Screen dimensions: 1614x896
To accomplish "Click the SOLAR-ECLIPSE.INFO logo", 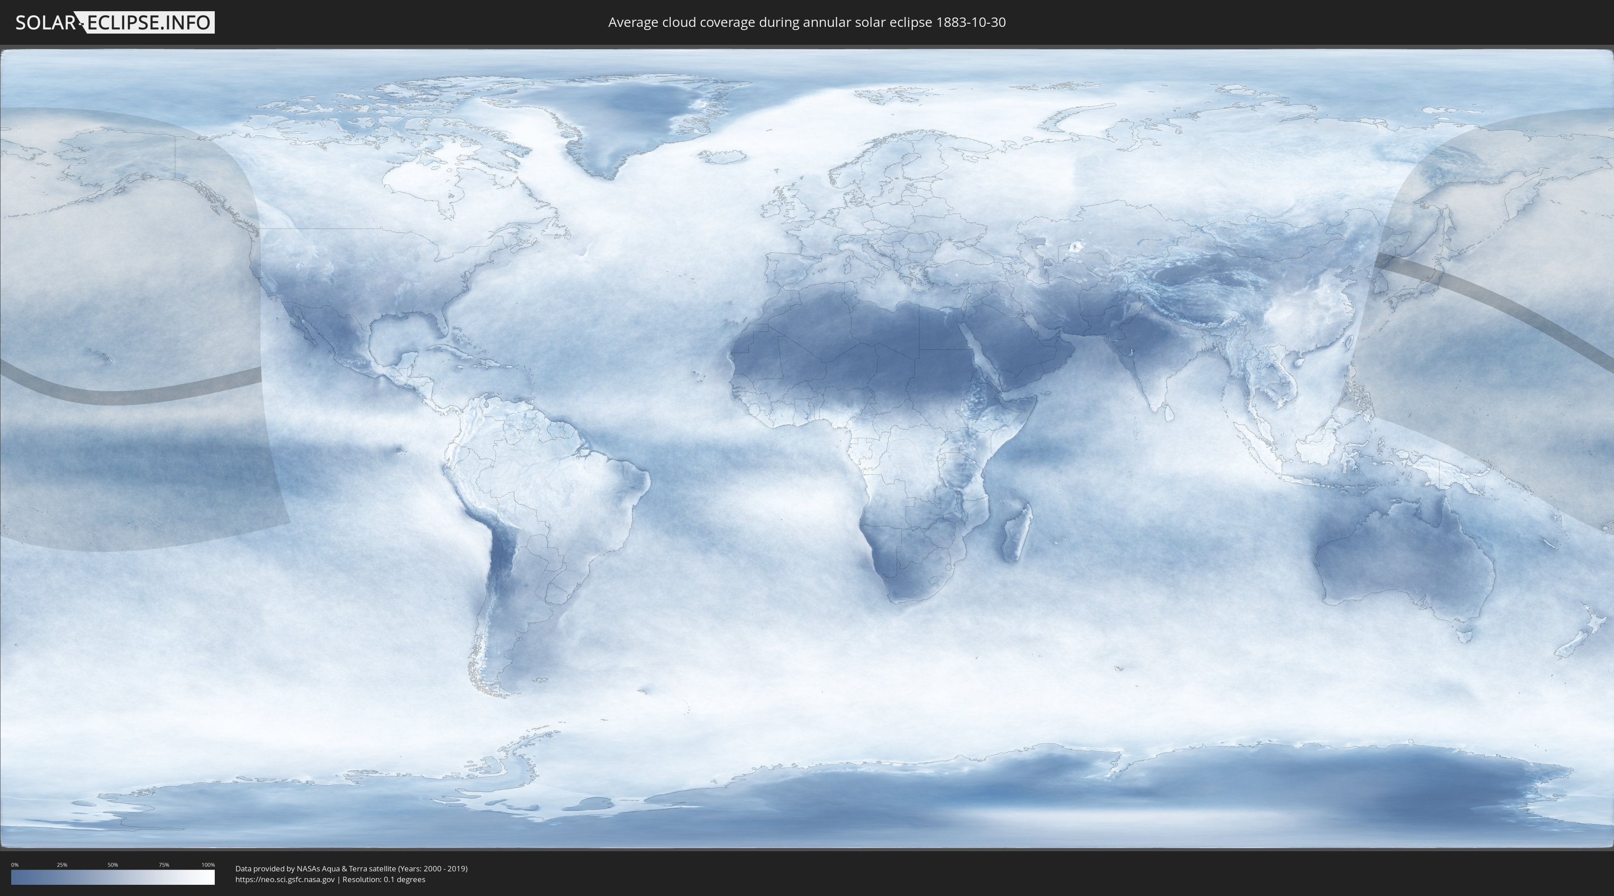I will click(x=115, y=22).
